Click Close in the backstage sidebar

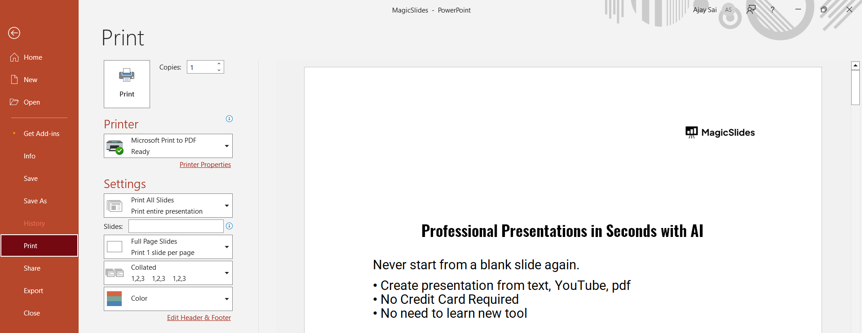click(x=39, y=313)
